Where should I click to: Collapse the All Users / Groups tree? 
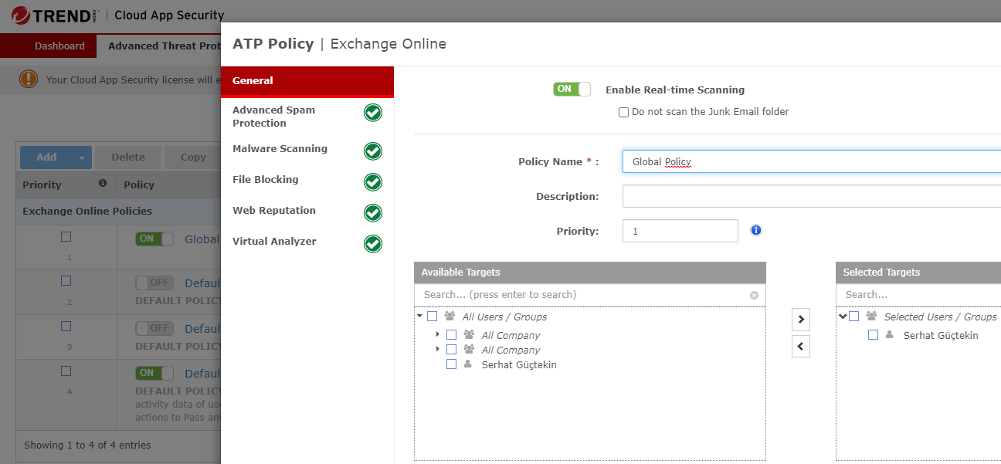(419, 316)
